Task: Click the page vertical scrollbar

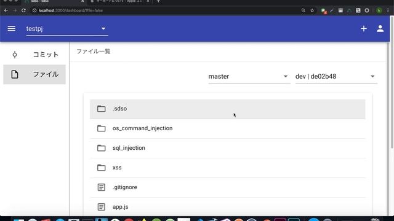Action: point(392,83)
